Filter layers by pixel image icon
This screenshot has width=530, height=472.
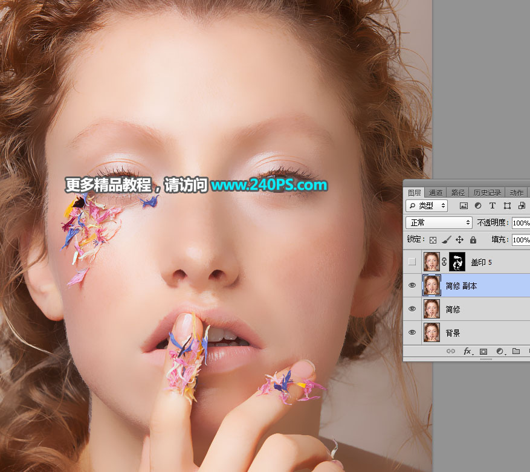click(464, 205)
